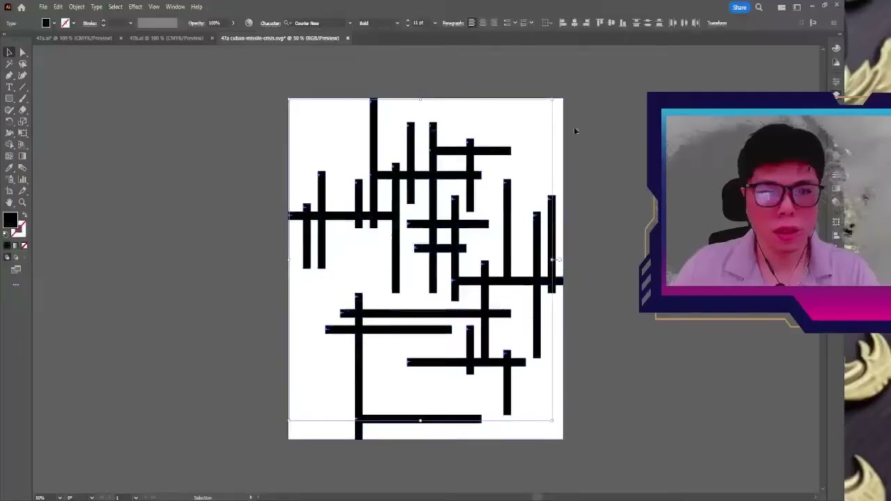Choose the Symbol Sprayer tool

tap(9, 179)
